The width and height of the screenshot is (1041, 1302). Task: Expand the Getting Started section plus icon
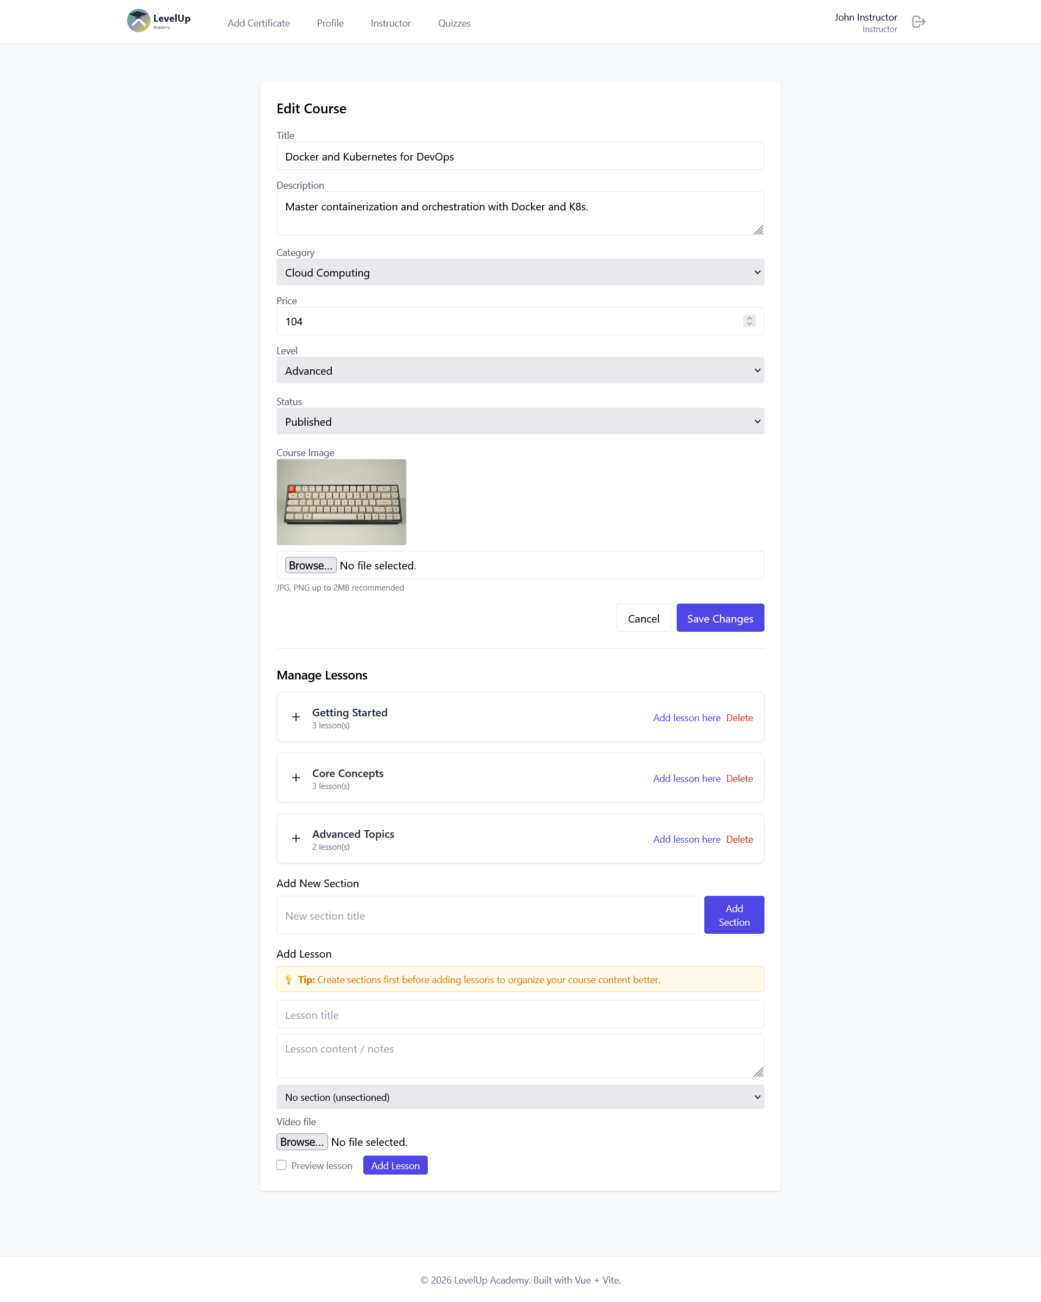click(296, 717)
